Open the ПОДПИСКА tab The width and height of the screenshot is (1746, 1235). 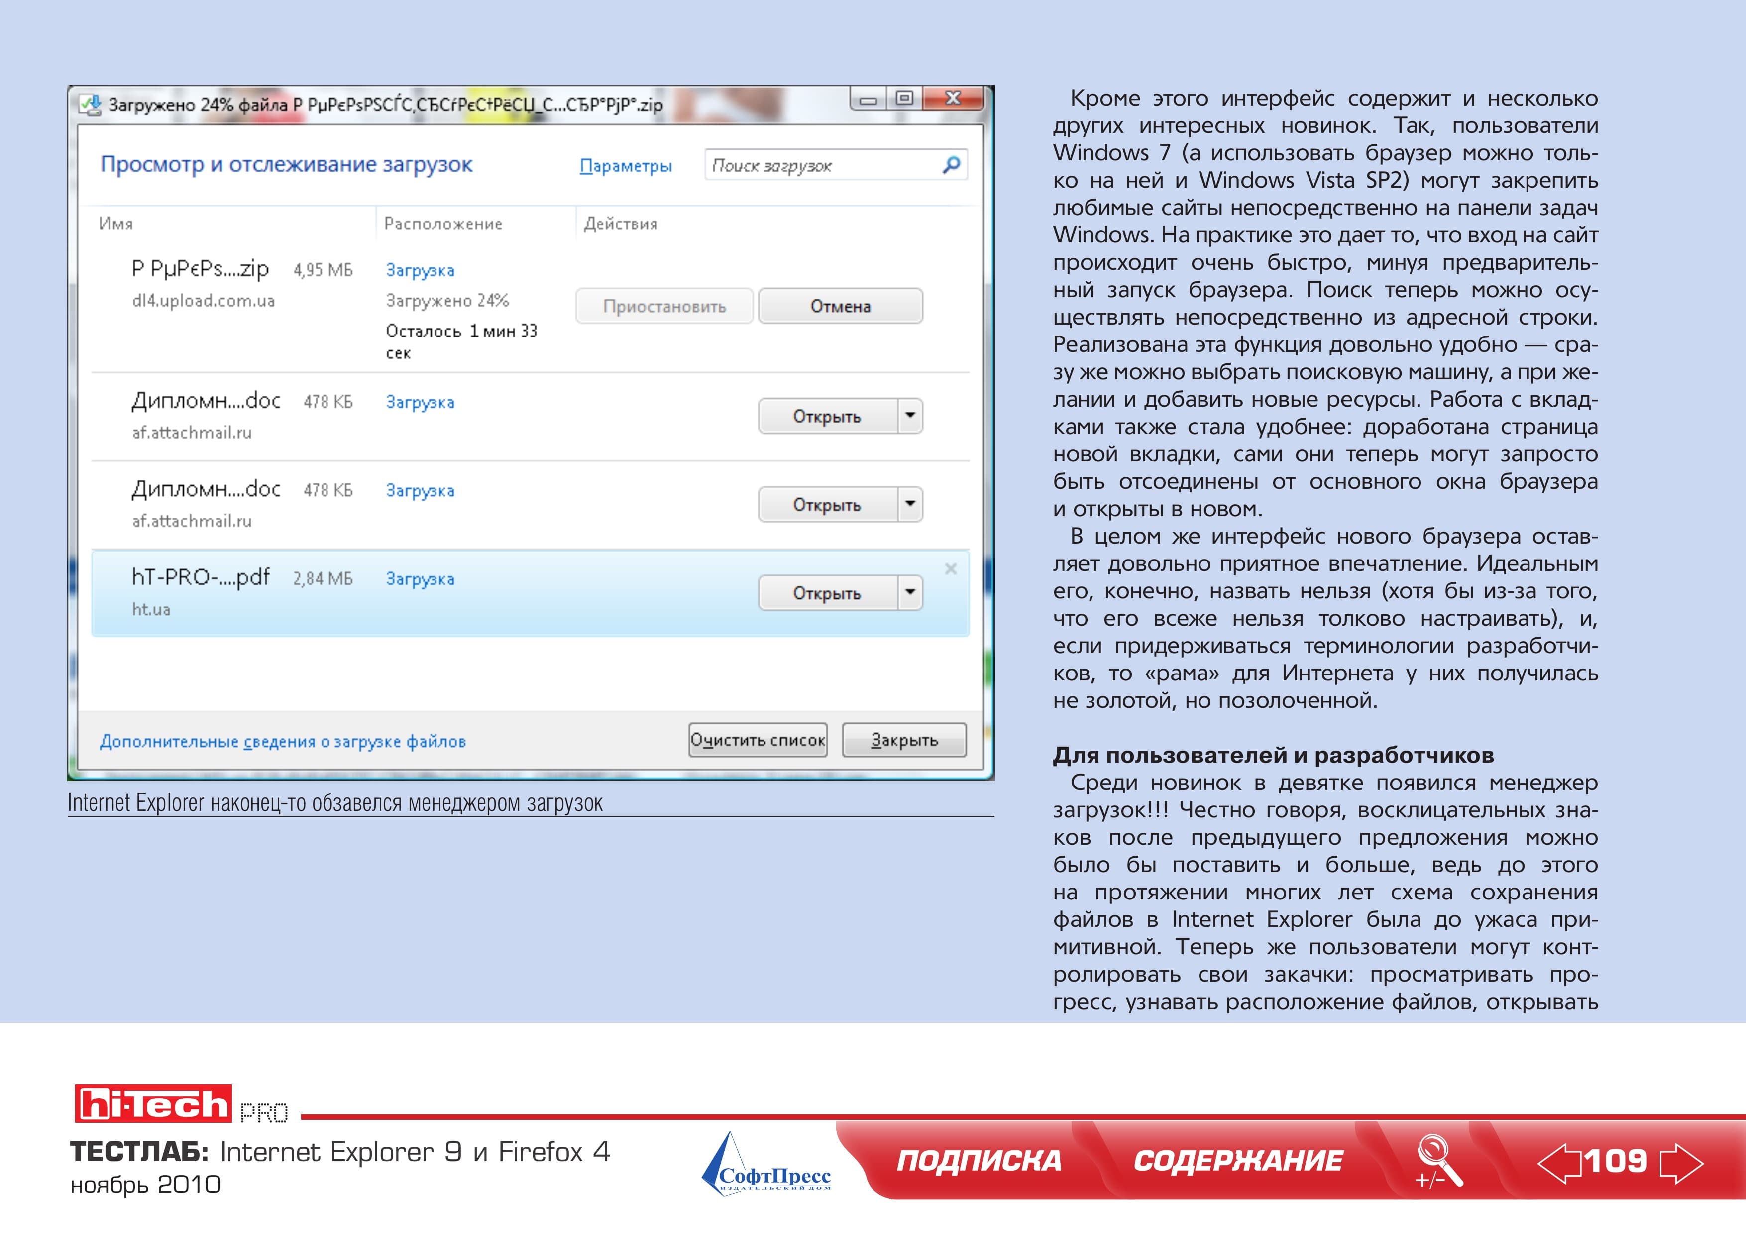[x=979, y=1160]
